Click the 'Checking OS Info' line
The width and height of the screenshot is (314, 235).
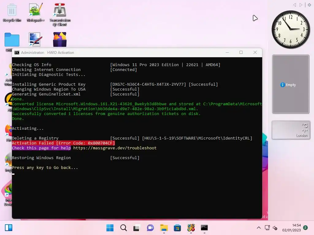point(32,65)
